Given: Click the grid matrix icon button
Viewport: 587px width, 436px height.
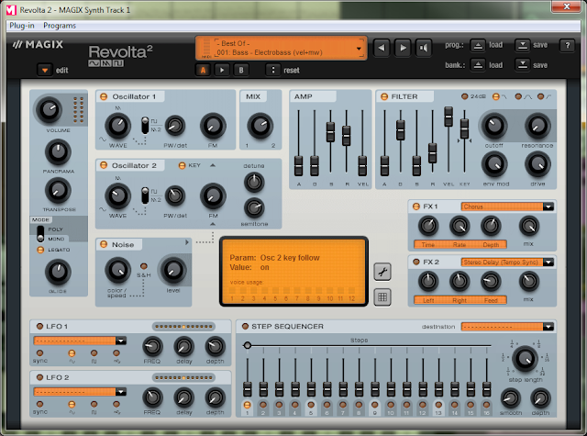Looking at the screenshot, I should click(x=382, y=297).
